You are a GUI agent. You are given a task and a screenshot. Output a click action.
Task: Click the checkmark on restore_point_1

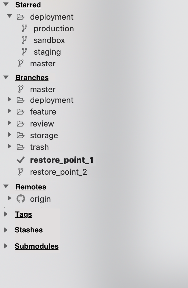point(21,160)
